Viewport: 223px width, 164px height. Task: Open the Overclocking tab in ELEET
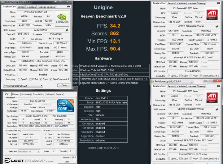38,94
